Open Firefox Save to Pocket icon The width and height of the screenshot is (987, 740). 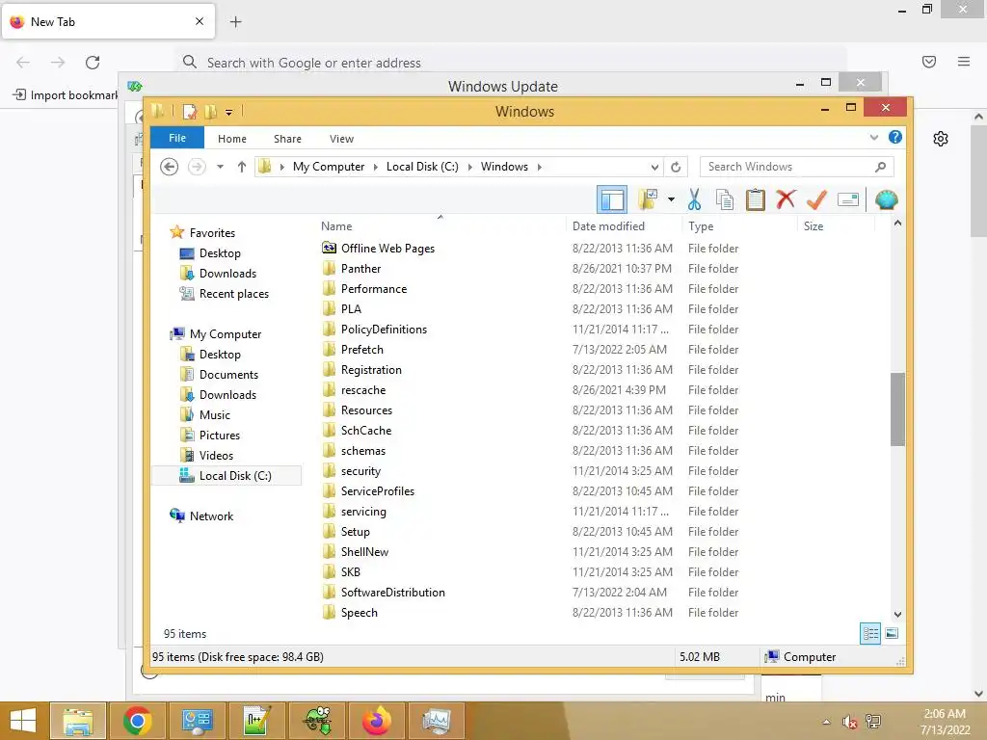click(x=928, y=62)
